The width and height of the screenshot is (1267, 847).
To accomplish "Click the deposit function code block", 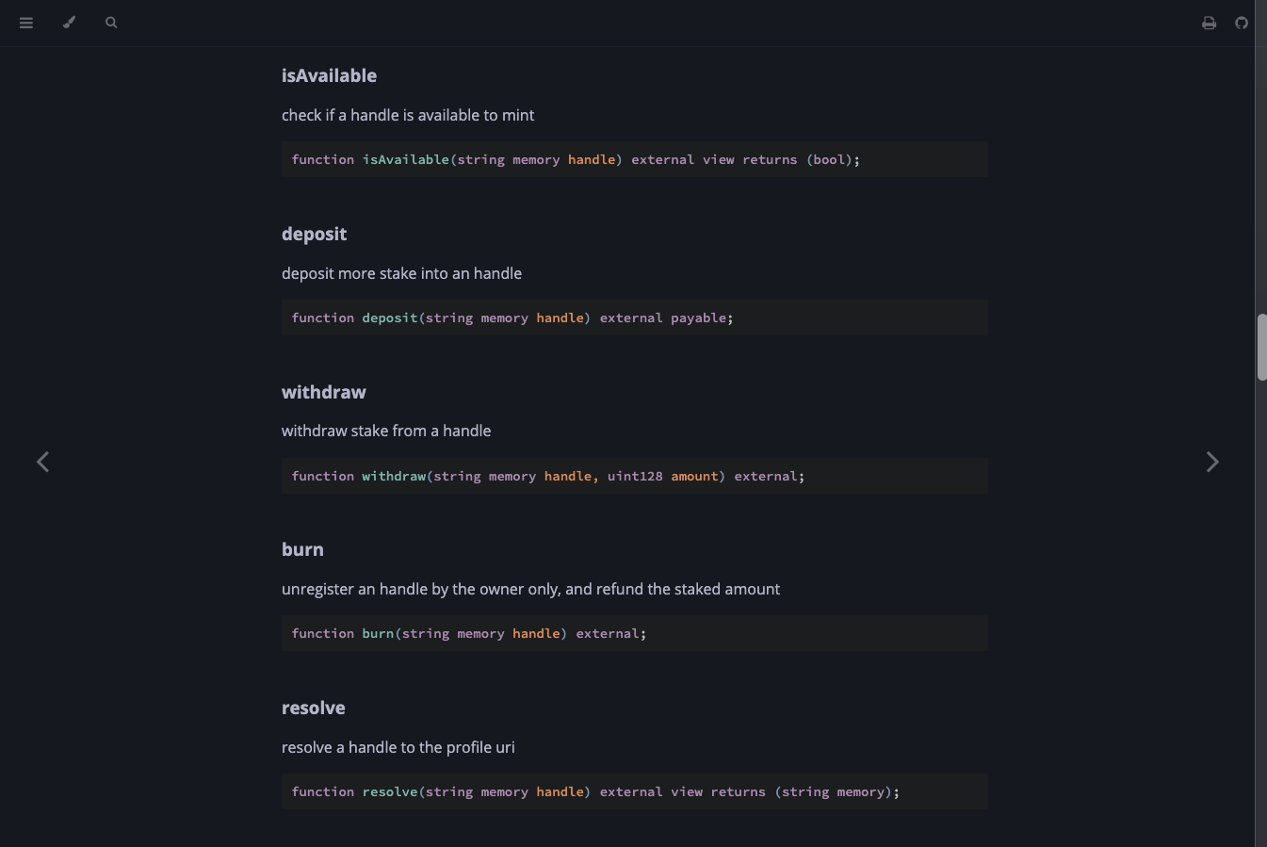I will tap(635, 318).
